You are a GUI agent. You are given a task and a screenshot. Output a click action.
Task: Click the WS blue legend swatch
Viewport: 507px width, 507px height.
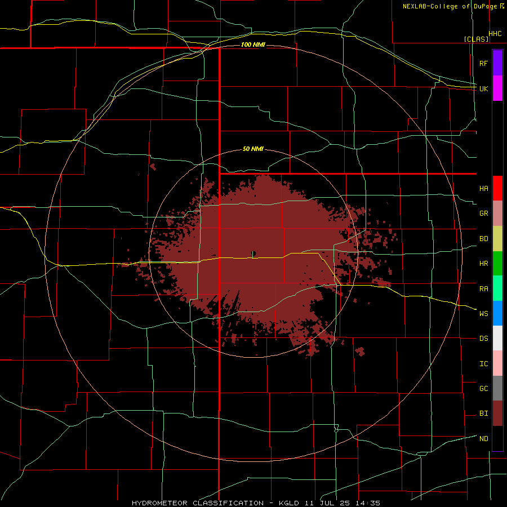pos(497,313)
